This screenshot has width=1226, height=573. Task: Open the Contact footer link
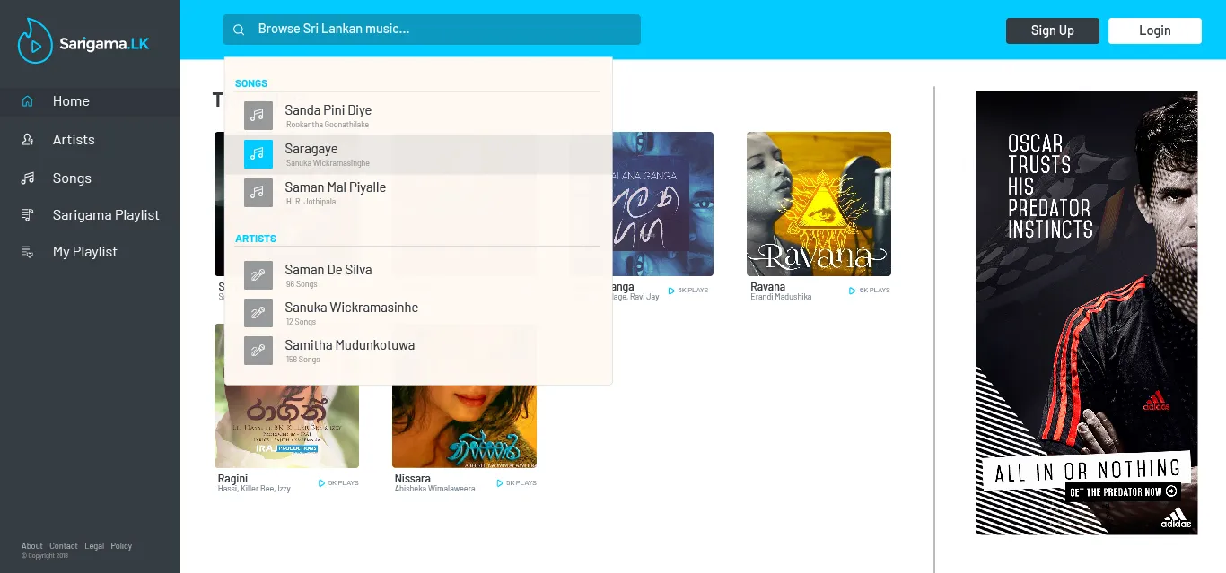pyautogui.click(x=64, y=546)
